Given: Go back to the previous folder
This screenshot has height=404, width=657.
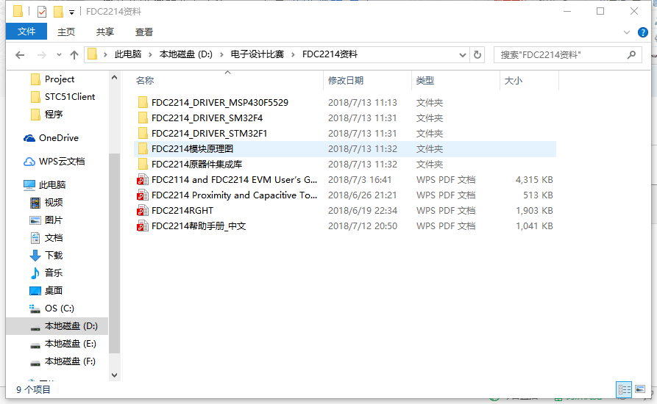Looking at the screenshot, I should [20, 55].
